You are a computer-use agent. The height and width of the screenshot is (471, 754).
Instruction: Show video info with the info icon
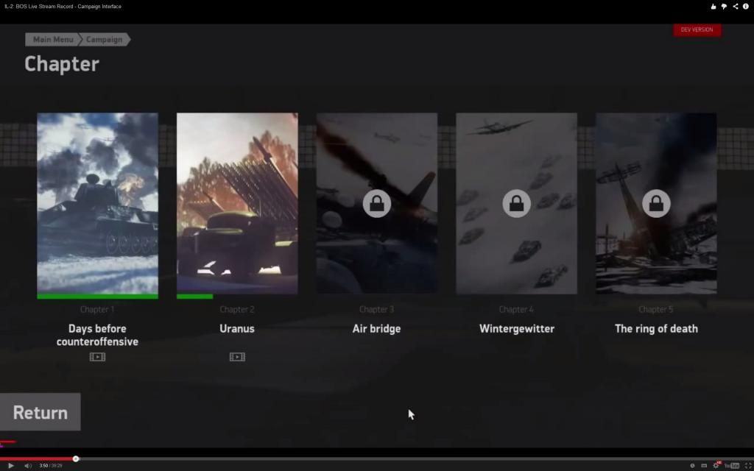pyautogui.click(x=746, y=6)
